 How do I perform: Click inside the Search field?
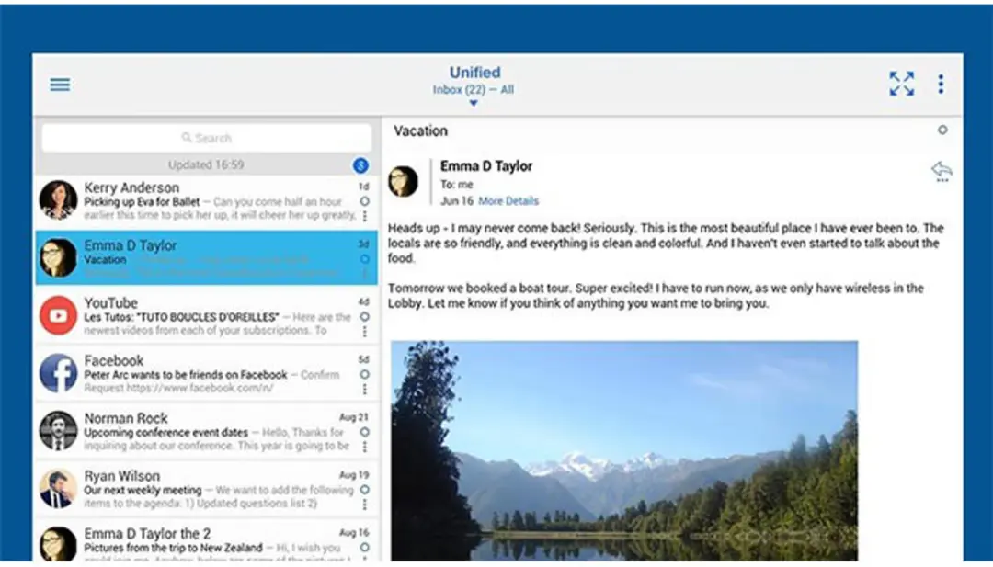207,137
